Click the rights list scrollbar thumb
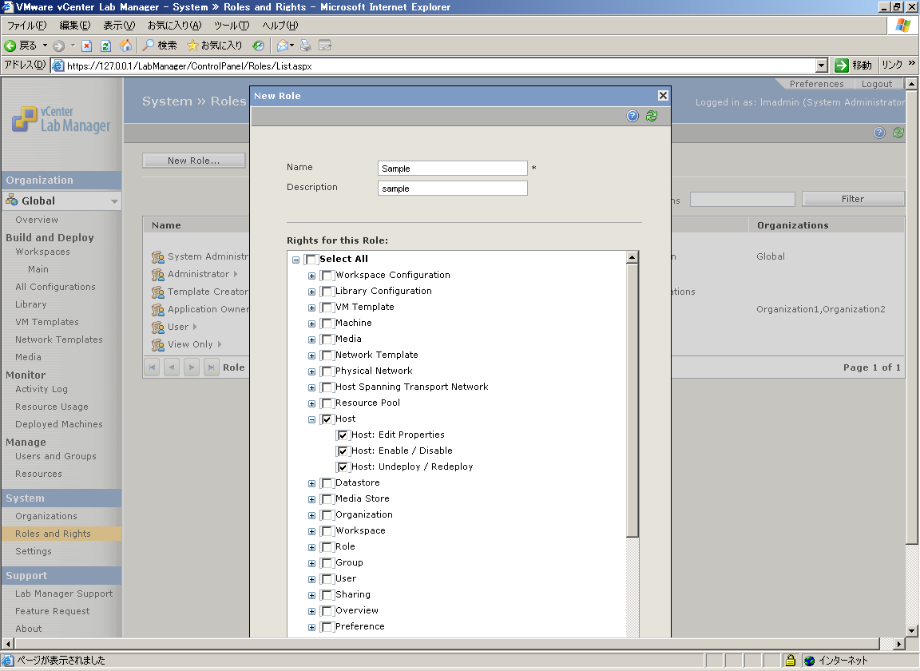This screenshot has width=920, height=671. click(x=632, y=400)
